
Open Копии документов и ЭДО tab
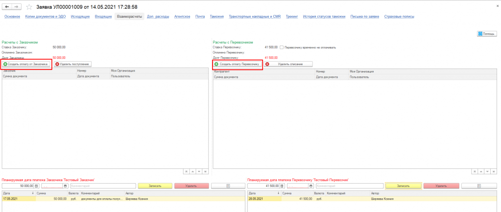point(46,16)
